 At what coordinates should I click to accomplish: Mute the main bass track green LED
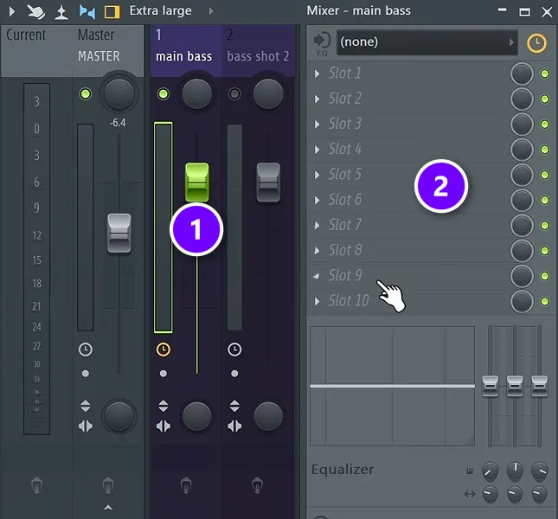coord(163,94)
